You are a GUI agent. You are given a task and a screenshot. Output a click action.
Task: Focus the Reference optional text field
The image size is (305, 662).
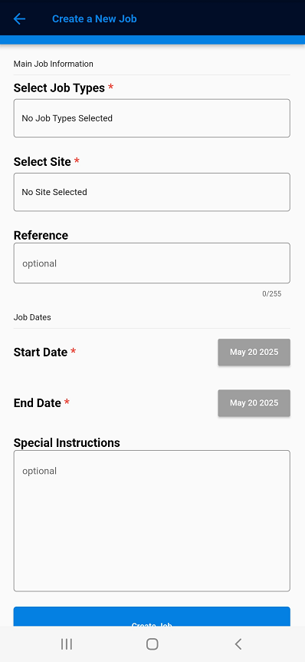click(x=152, y=263)
